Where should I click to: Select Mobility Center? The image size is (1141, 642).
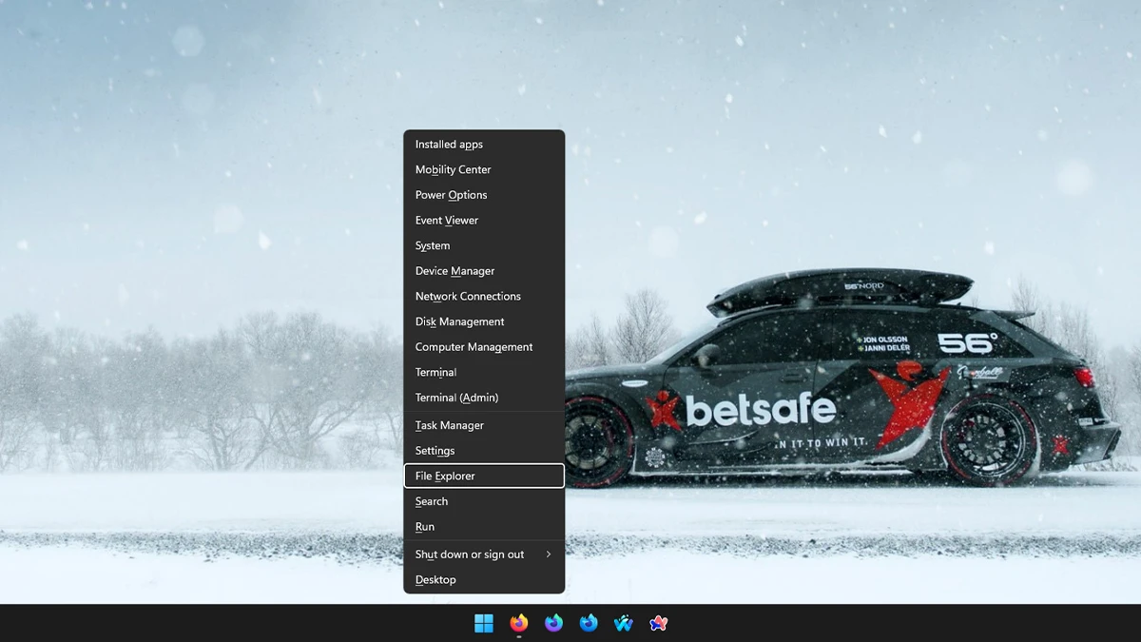[x=484, y=169]
